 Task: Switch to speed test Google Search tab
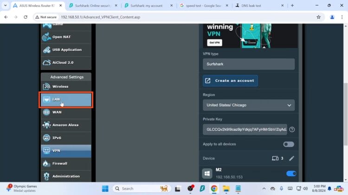coord(203,6)
